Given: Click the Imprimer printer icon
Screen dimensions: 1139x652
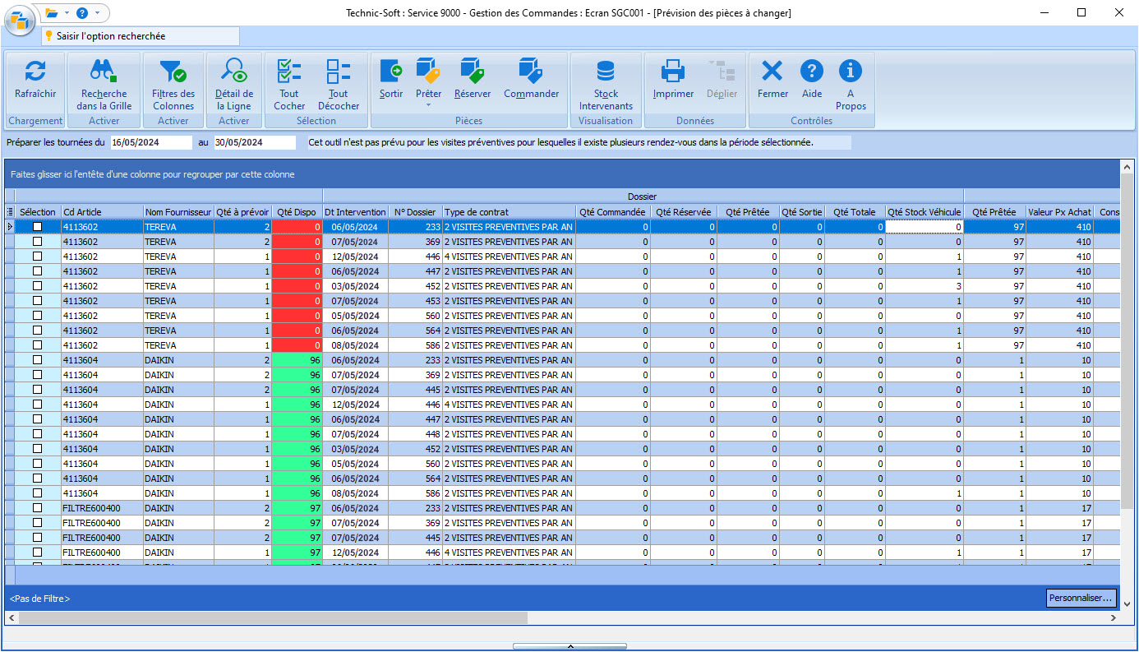Looking at the screenshot, I should [x=673, y=72].
